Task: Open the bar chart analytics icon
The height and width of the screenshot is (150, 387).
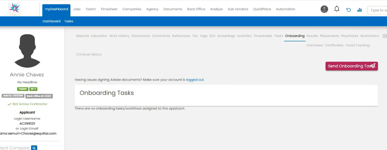Action: click(359, 10)
